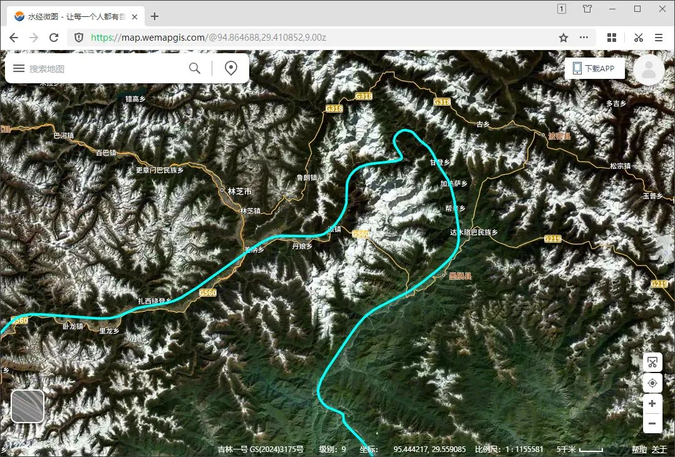Click the tab counter icon in title bar

tap(561, 9)
